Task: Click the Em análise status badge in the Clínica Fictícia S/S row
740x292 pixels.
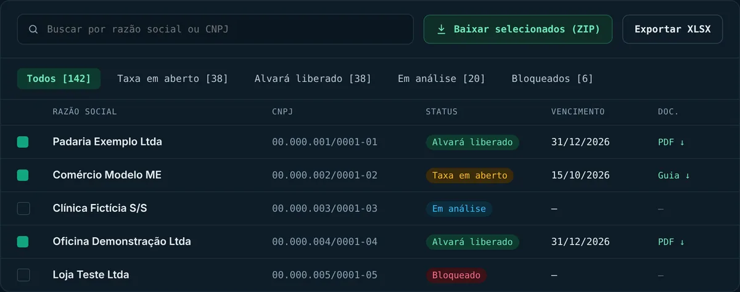Action: click(459, 208)
